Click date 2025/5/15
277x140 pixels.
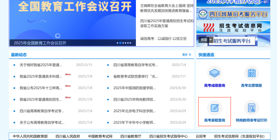(x=84, y=65)
